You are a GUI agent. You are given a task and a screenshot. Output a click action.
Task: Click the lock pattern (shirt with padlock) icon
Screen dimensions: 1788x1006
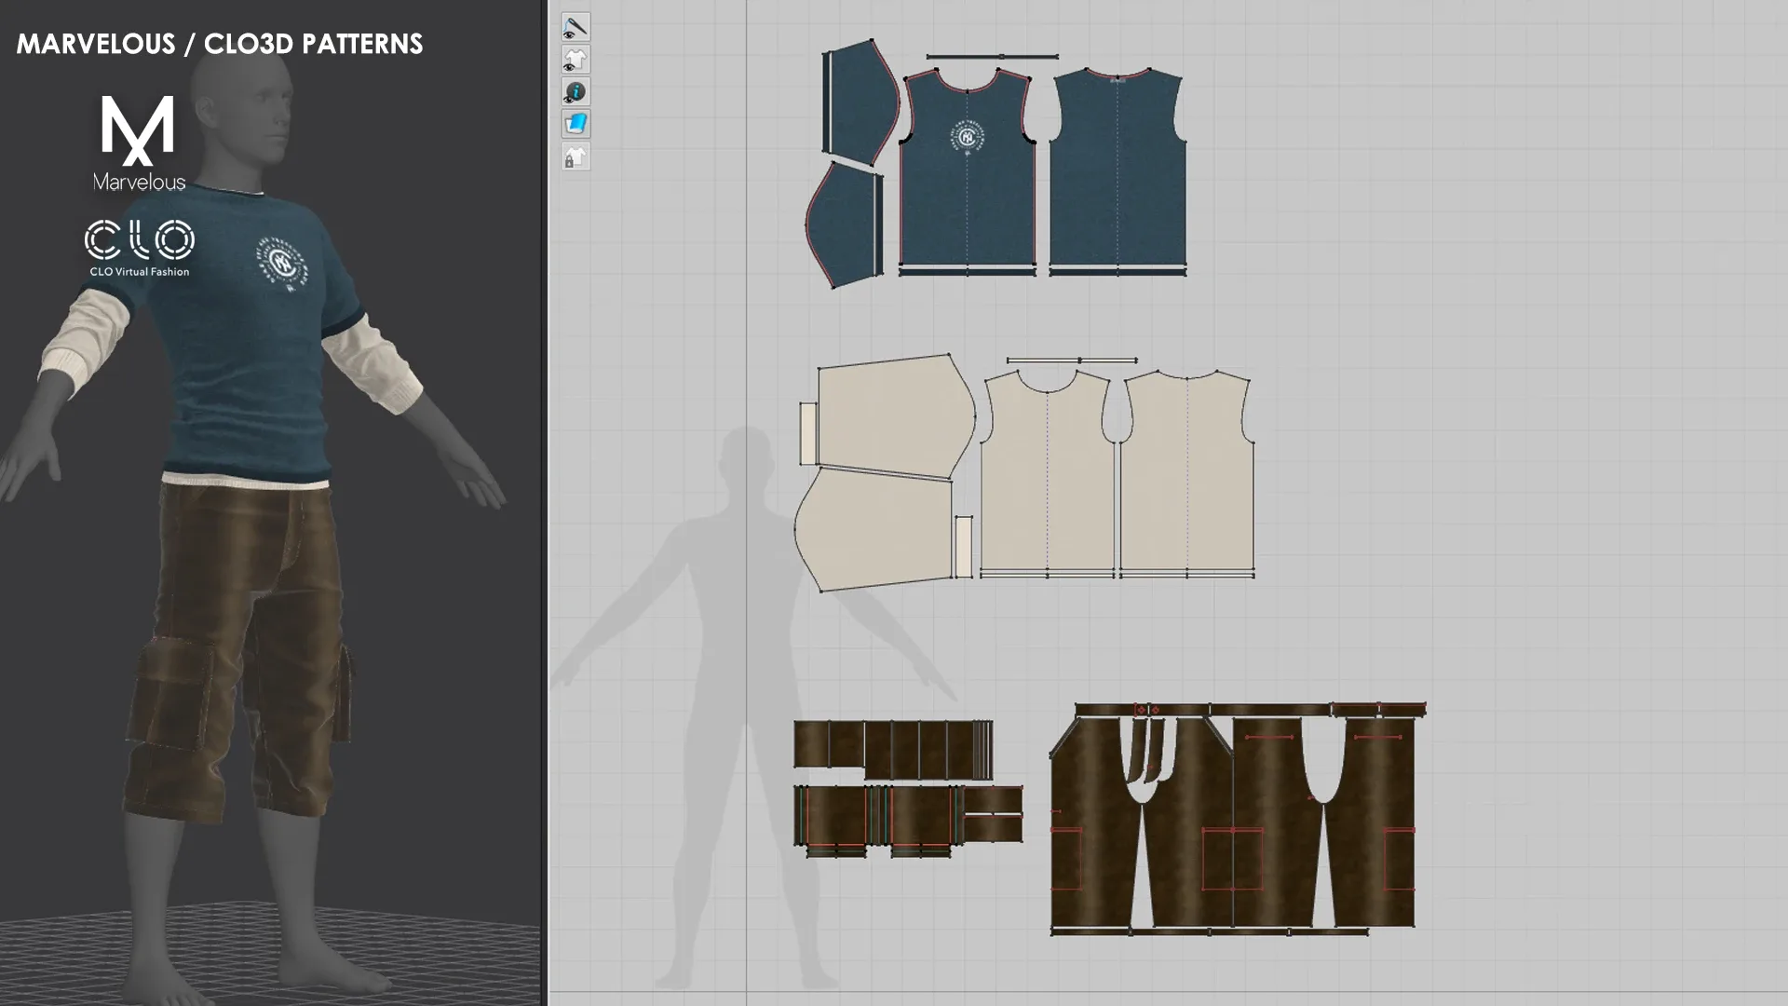pos(576,156)
